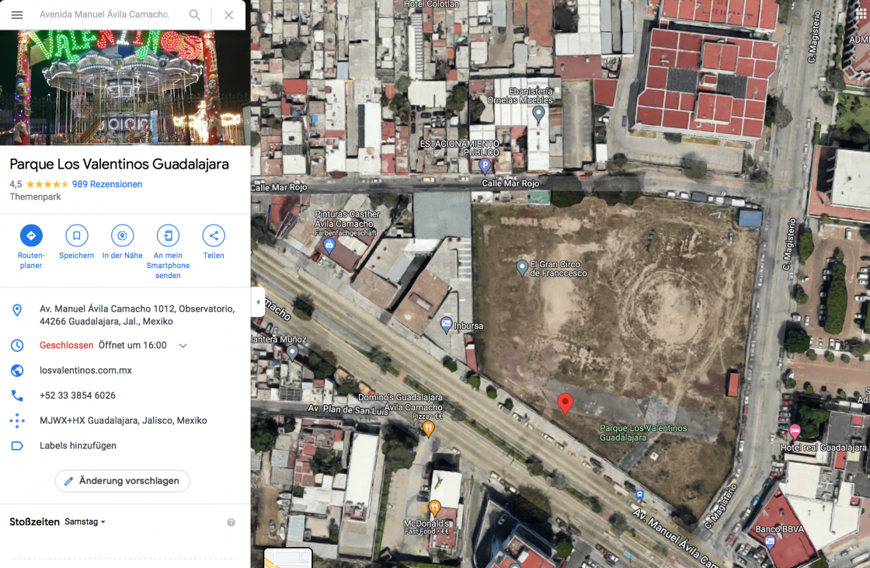Clear the search with the X icon
Viewport: 870px width, 568px height.
(x=228, y=15)
